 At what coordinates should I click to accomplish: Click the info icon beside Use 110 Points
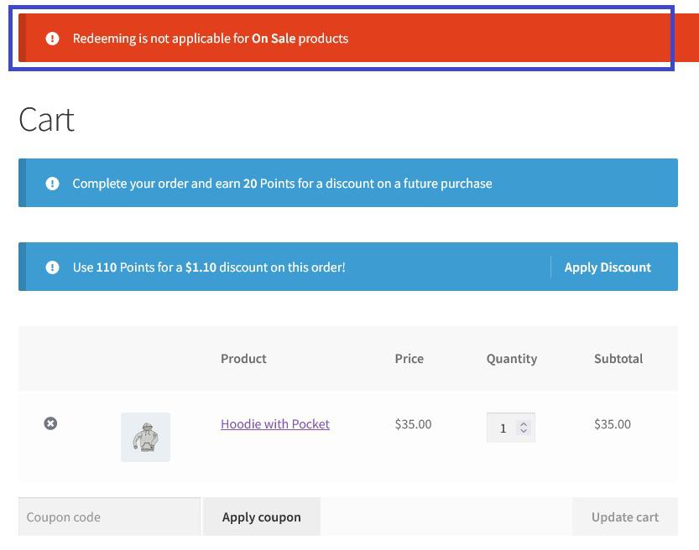coord(52,267)
